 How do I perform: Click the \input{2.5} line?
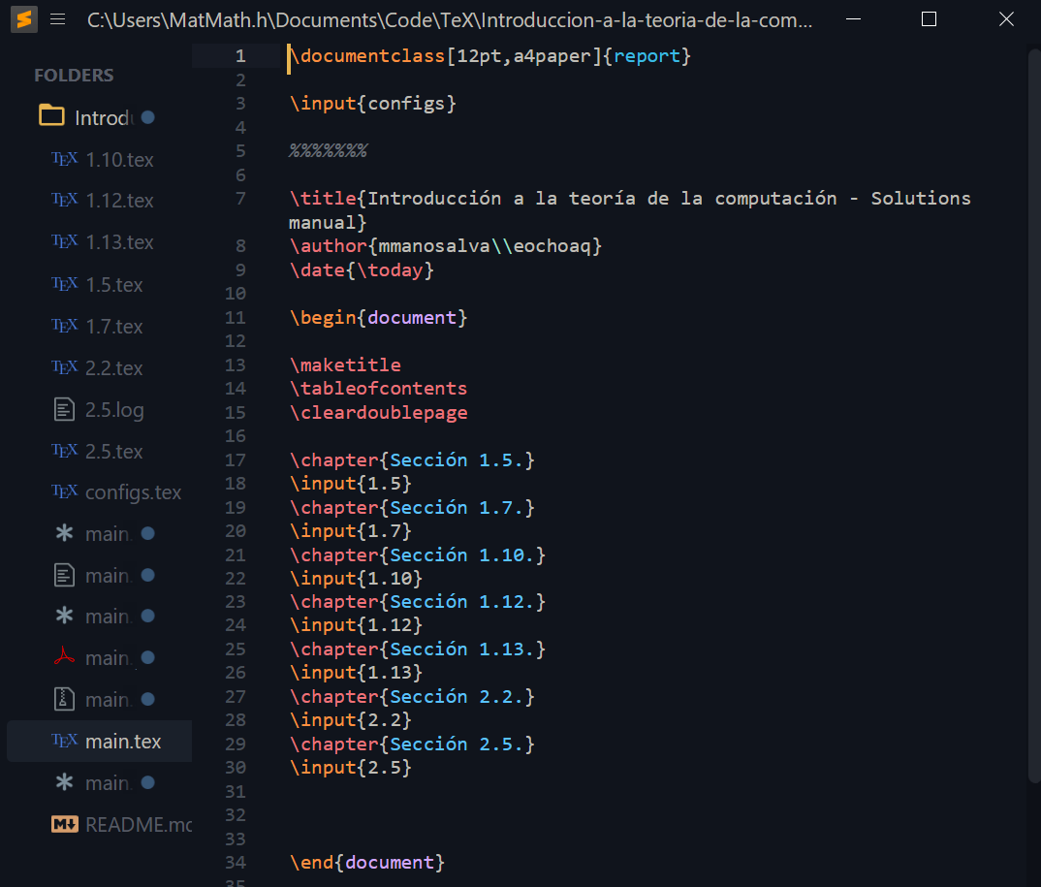350,767
